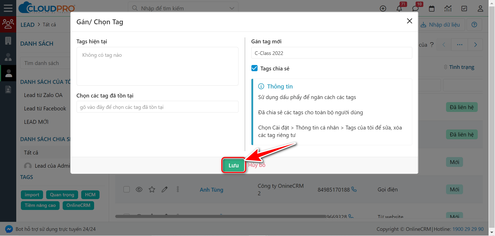Filter by the Quan trọng tag
This screenshot has height=236, width=495.
click(62, 195)
